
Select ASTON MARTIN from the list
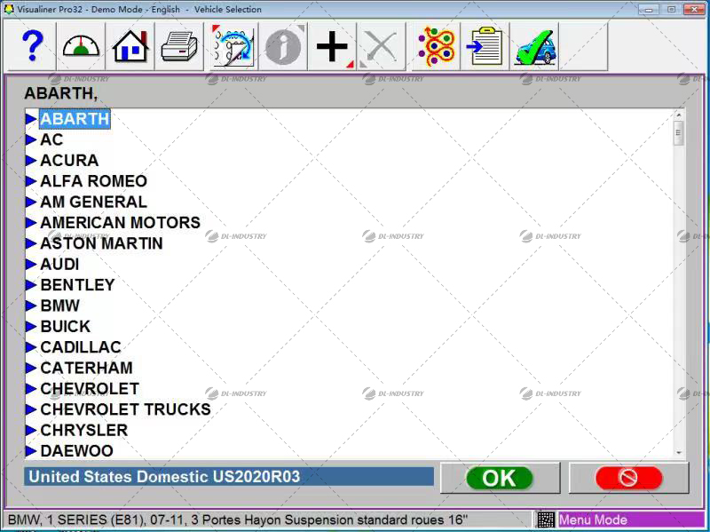100,243
